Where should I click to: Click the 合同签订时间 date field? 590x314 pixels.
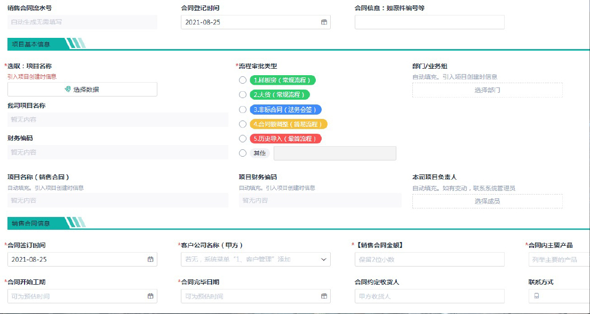click(x=82, y=260)
